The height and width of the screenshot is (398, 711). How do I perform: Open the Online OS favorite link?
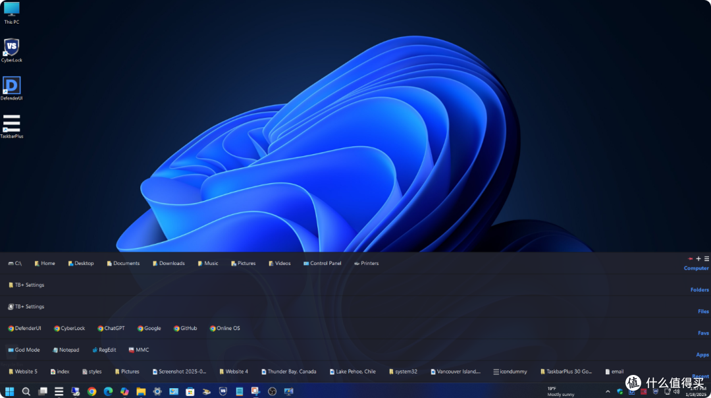pos(225,329)
